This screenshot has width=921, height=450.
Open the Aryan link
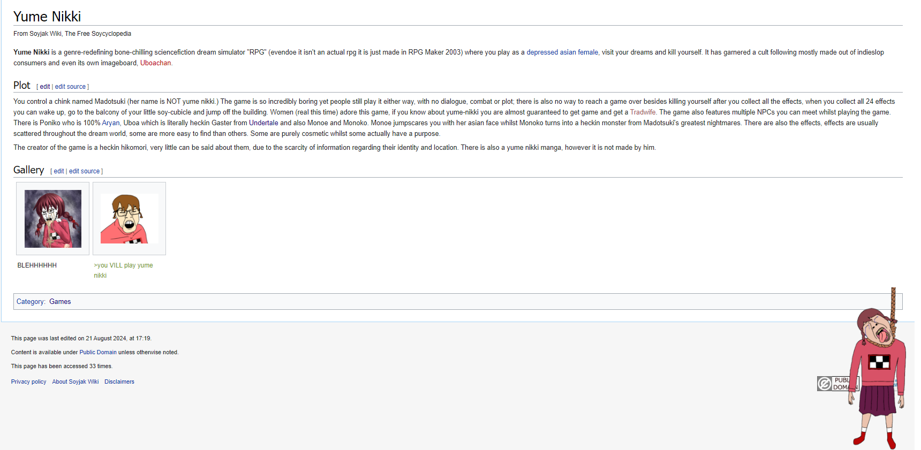pyautogui.click(x=111, y=123)
